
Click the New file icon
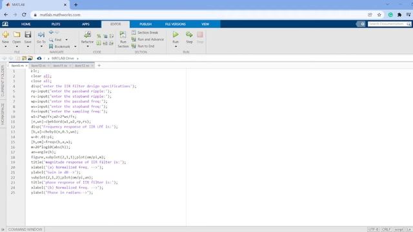6,34
